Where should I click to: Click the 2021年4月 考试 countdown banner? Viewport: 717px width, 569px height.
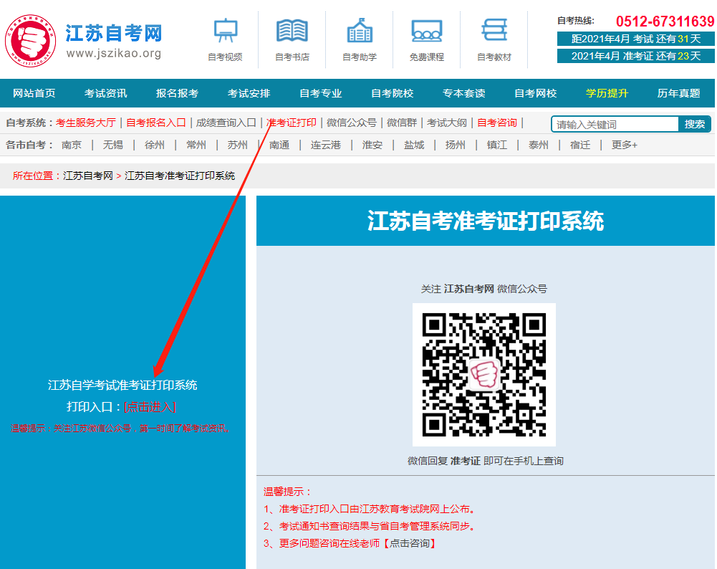pyautogui.click(x=635, y=39)
